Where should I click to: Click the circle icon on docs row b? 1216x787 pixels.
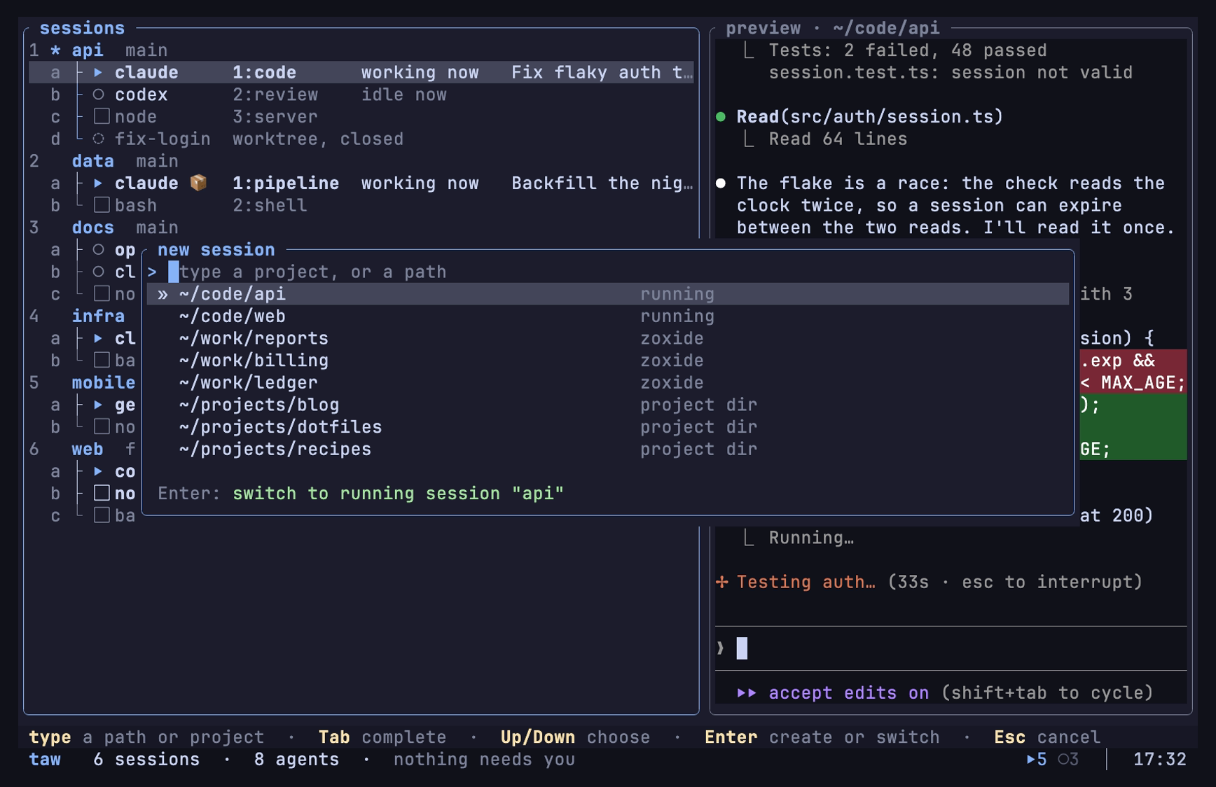98,272
